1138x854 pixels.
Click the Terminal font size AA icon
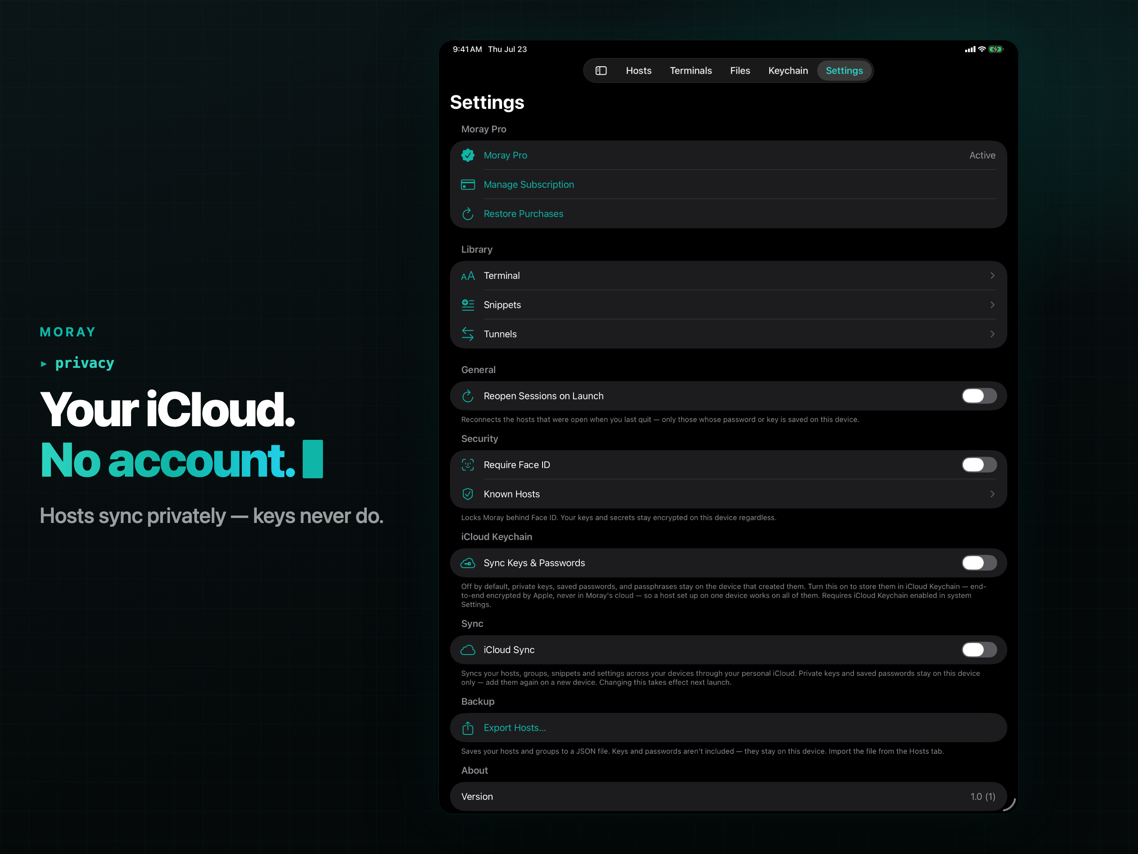pos(468,276)
